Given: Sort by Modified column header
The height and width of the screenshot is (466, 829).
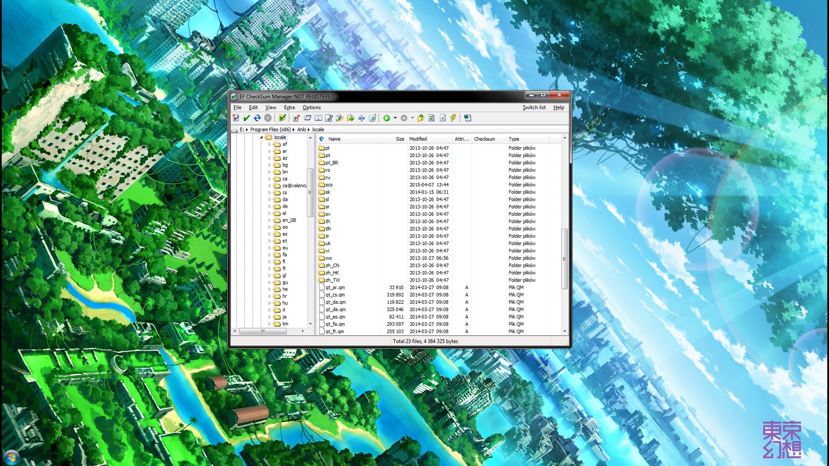Looking at the screenshot, I should (429, 139).
